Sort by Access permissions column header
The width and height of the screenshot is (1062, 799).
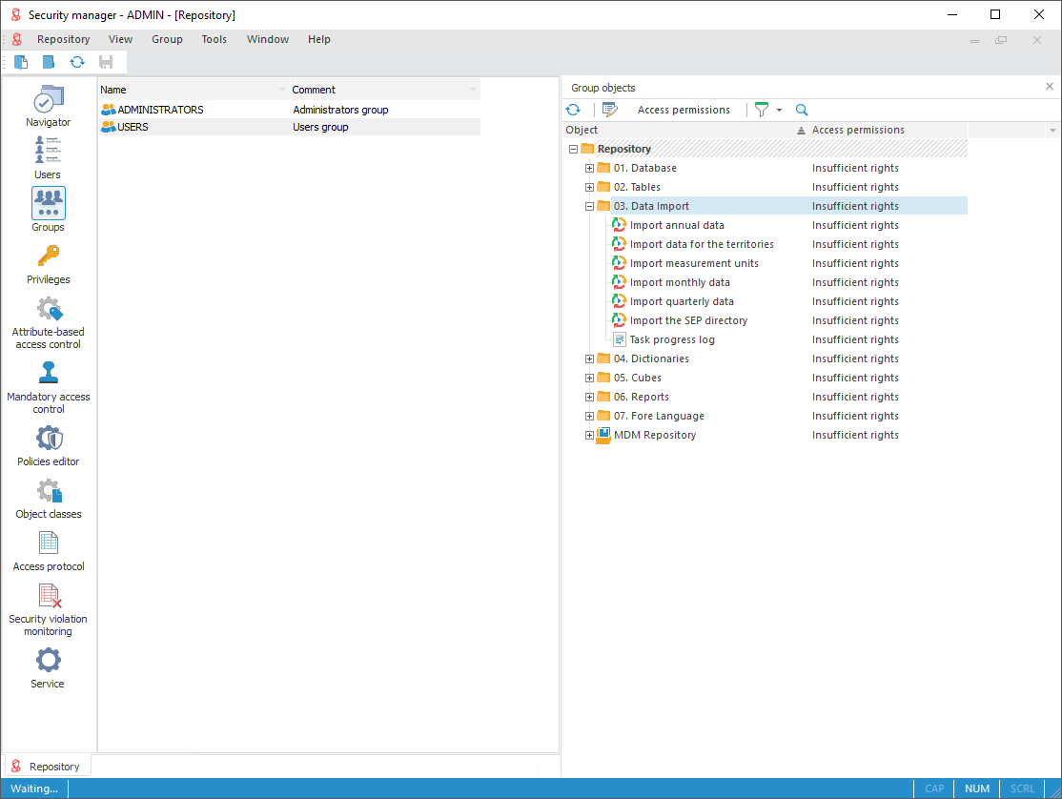click(x=888, y=130)
